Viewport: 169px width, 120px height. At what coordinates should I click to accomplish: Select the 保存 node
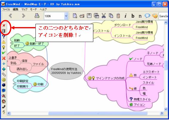point(24,61)
